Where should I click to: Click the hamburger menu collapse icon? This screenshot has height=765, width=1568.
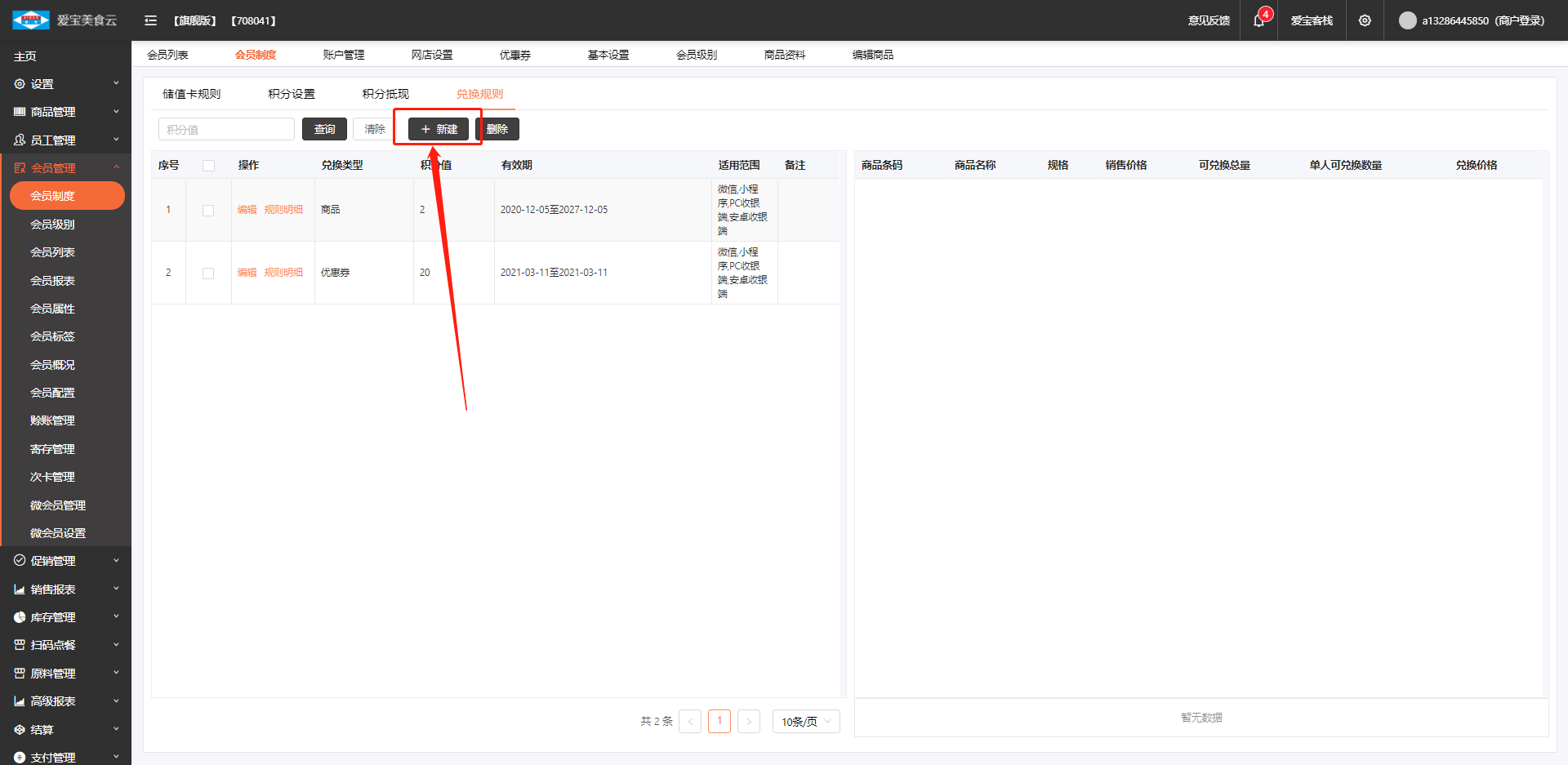(x=150, y=20)
